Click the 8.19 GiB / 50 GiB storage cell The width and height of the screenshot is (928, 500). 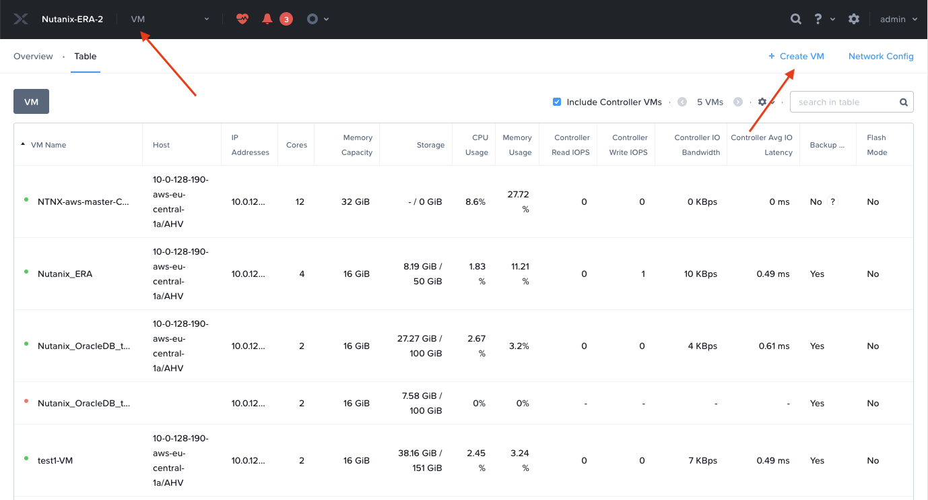tap(423, 274)
